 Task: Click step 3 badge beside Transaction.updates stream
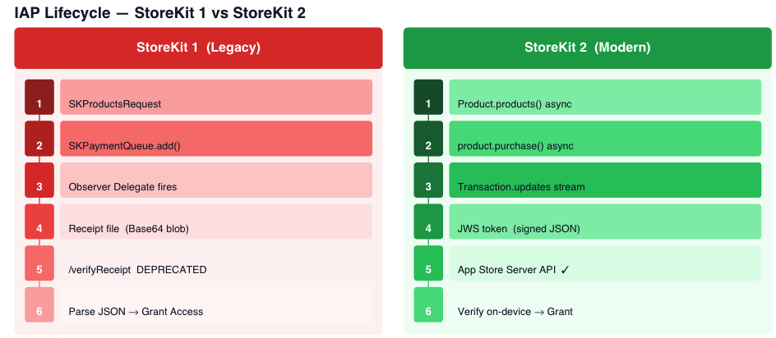coord(428,180)
